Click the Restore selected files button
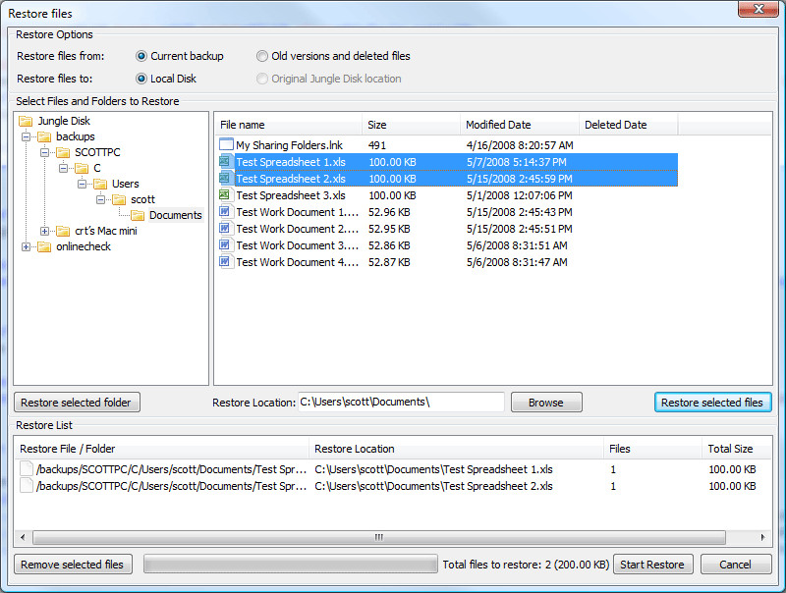The image size is (786, 593). point(712,403)
